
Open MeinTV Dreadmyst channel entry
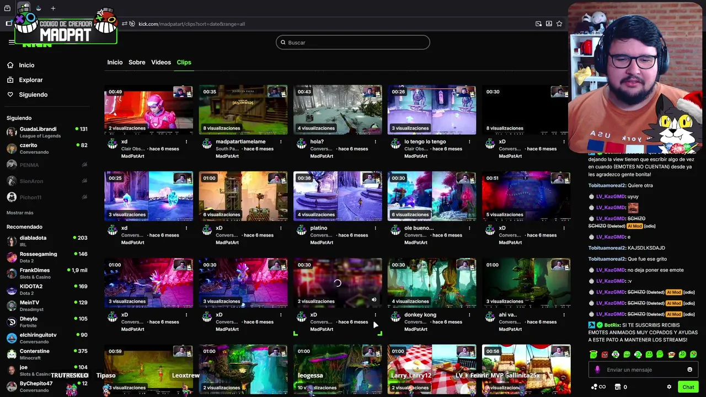click(x=47, y=305)
